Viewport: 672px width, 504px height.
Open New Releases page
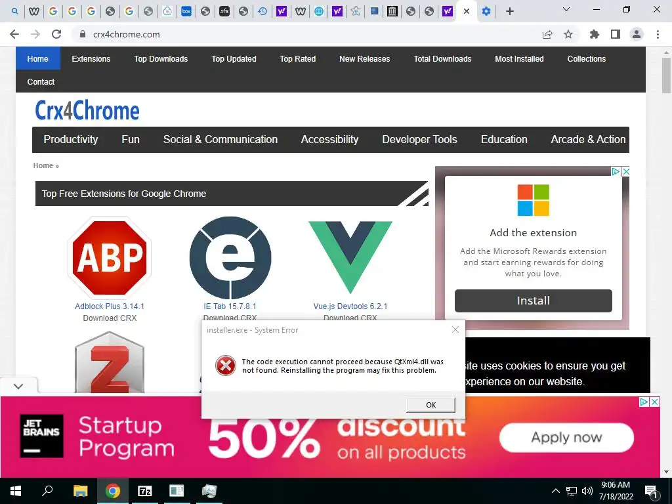(x=364, y=58)
